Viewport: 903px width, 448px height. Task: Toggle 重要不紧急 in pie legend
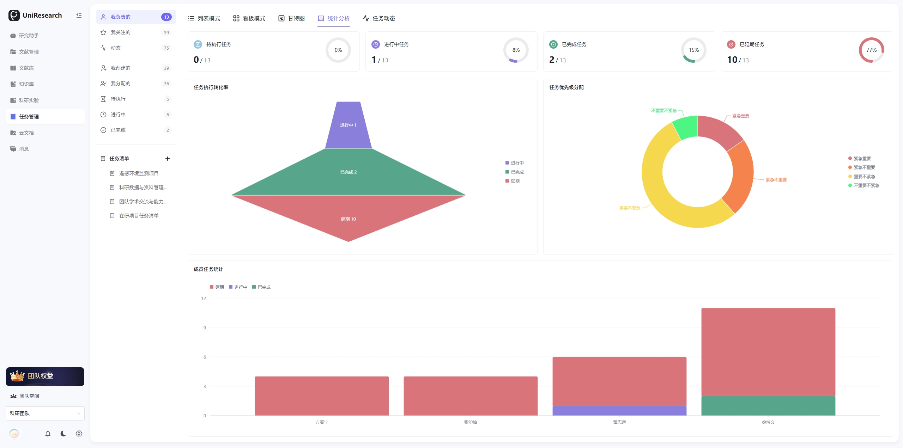pos(862,177)
